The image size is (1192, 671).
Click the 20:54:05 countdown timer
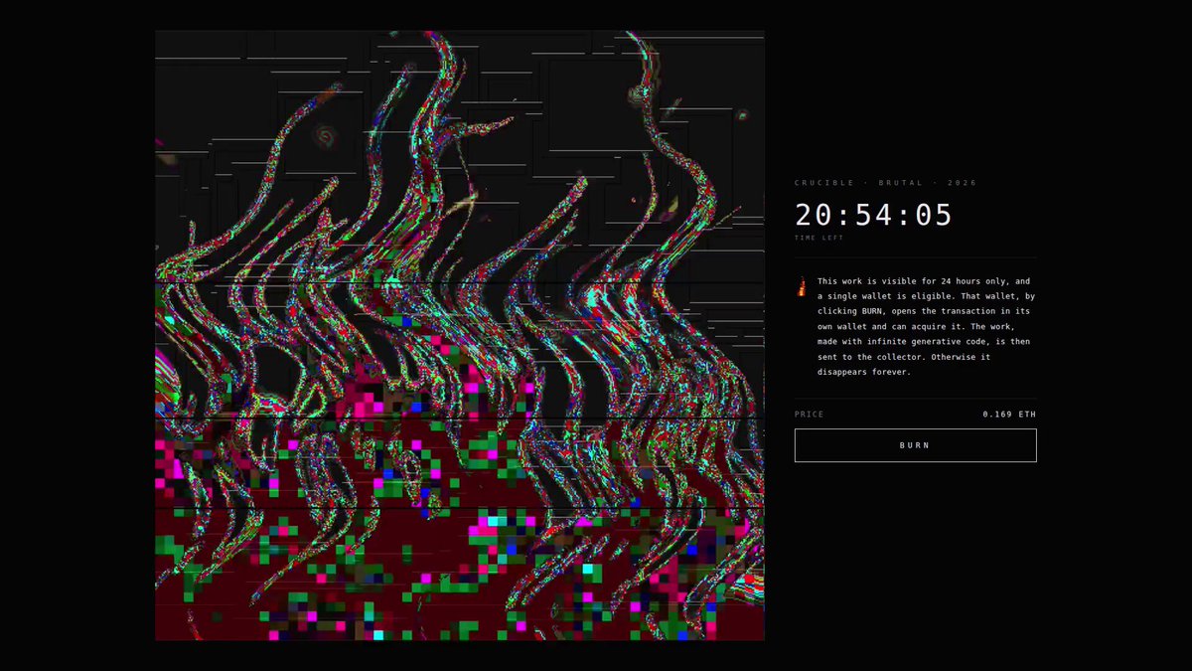[x=874, y=215]
